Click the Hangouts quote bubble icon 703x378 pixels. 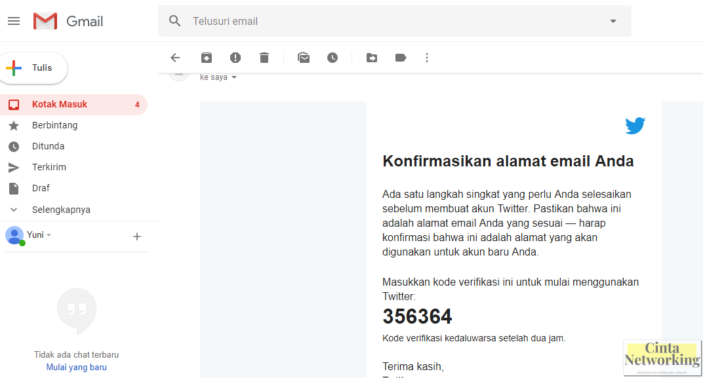tap(77, 311)
